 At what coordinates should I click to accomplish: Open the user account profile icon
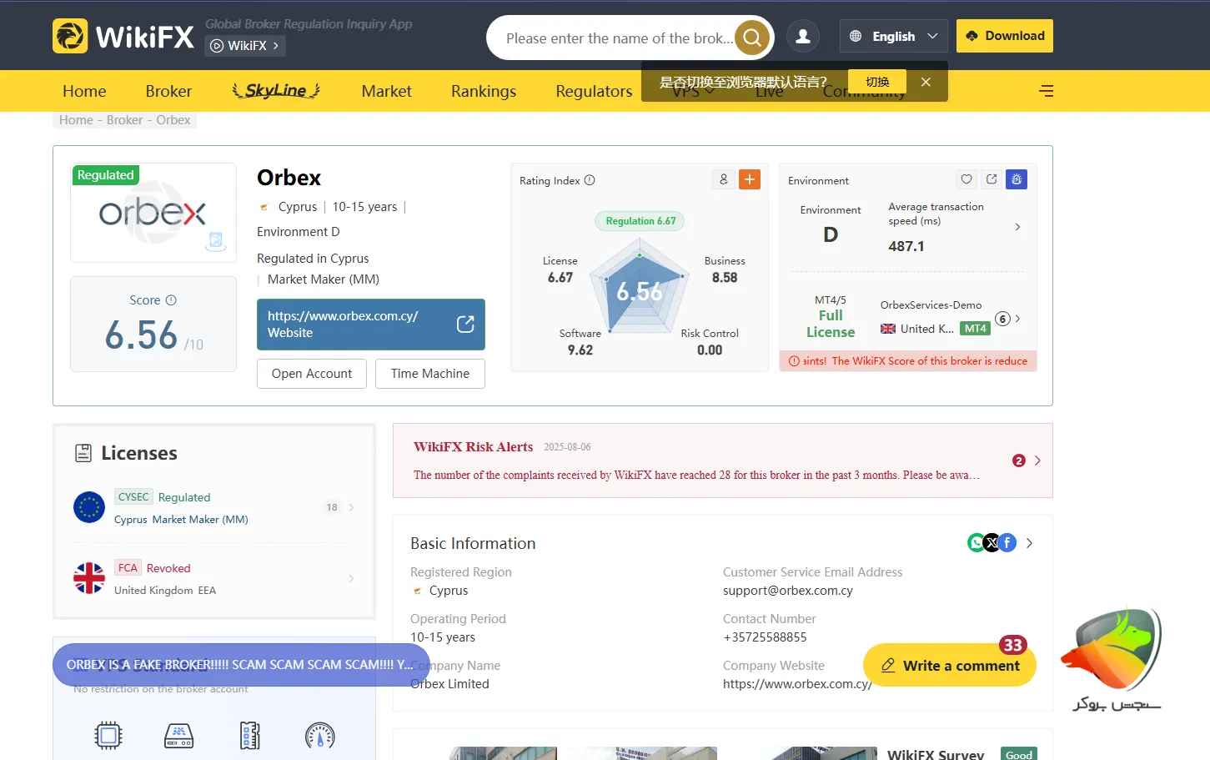point(803,37)
